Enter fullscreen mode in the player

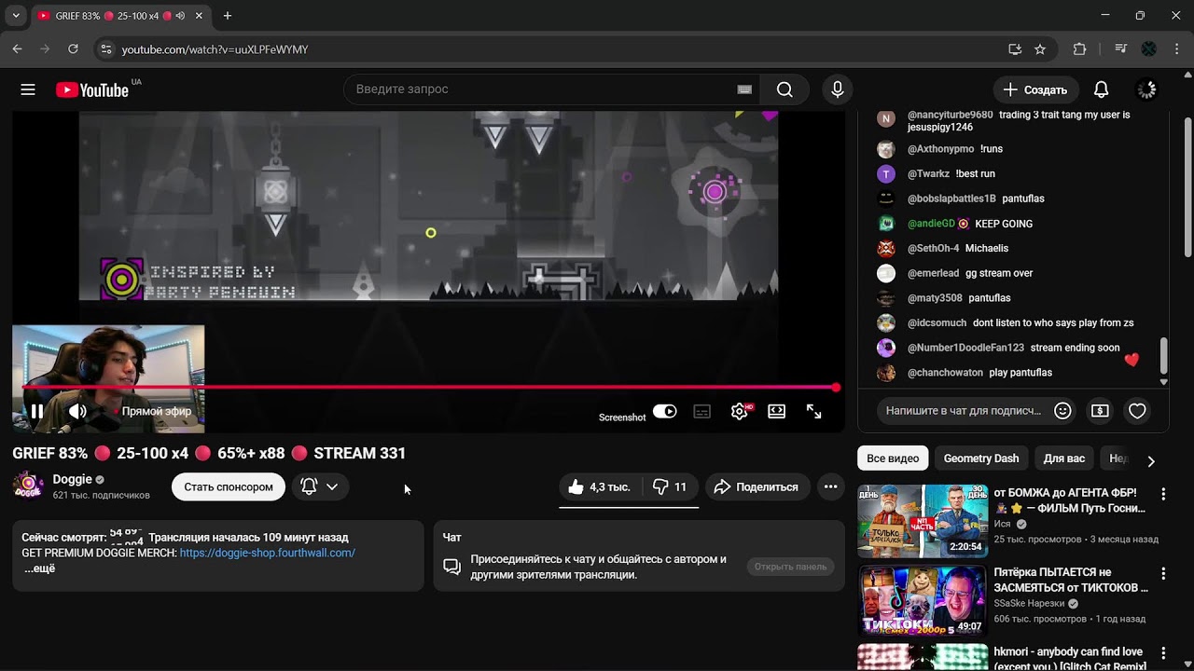pos(814,411)
